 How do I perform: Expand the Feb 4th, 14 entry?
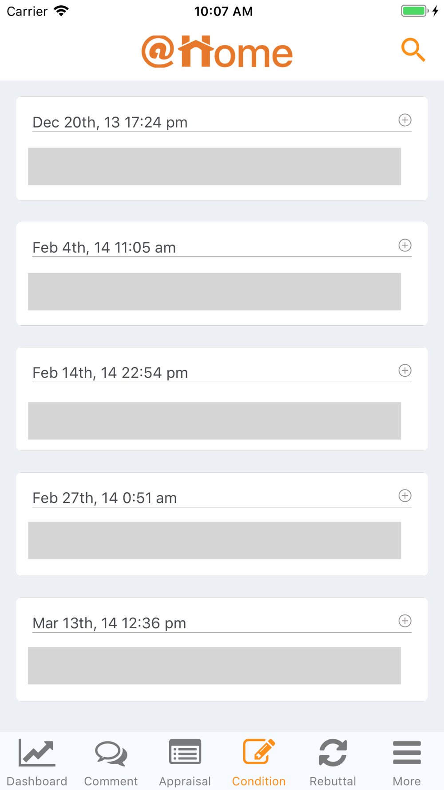pos(405,245)
